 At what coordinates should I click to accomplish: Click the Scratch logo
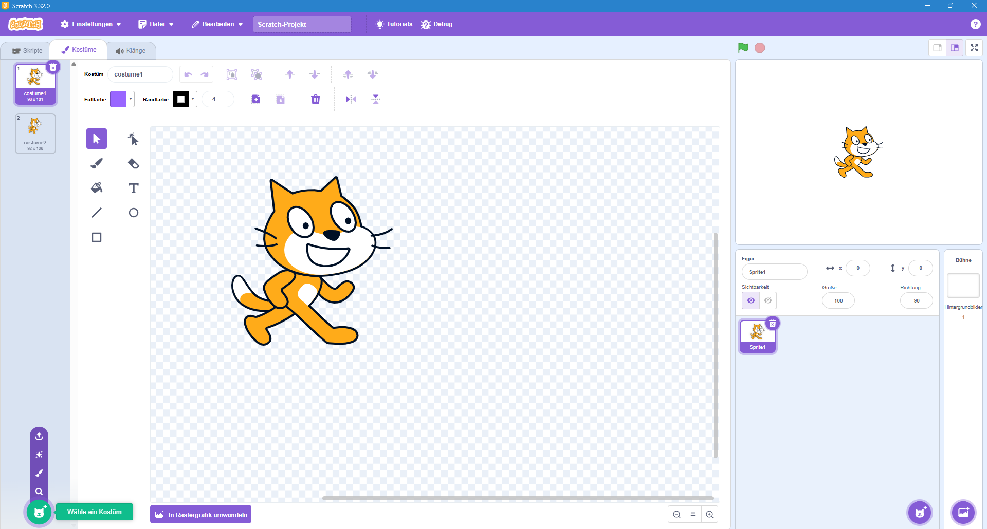point(26,24)
